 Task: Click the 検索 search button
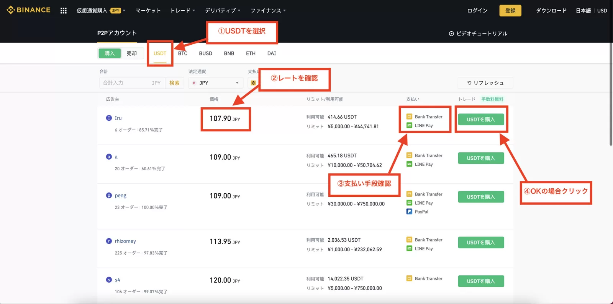coord(175,83)
